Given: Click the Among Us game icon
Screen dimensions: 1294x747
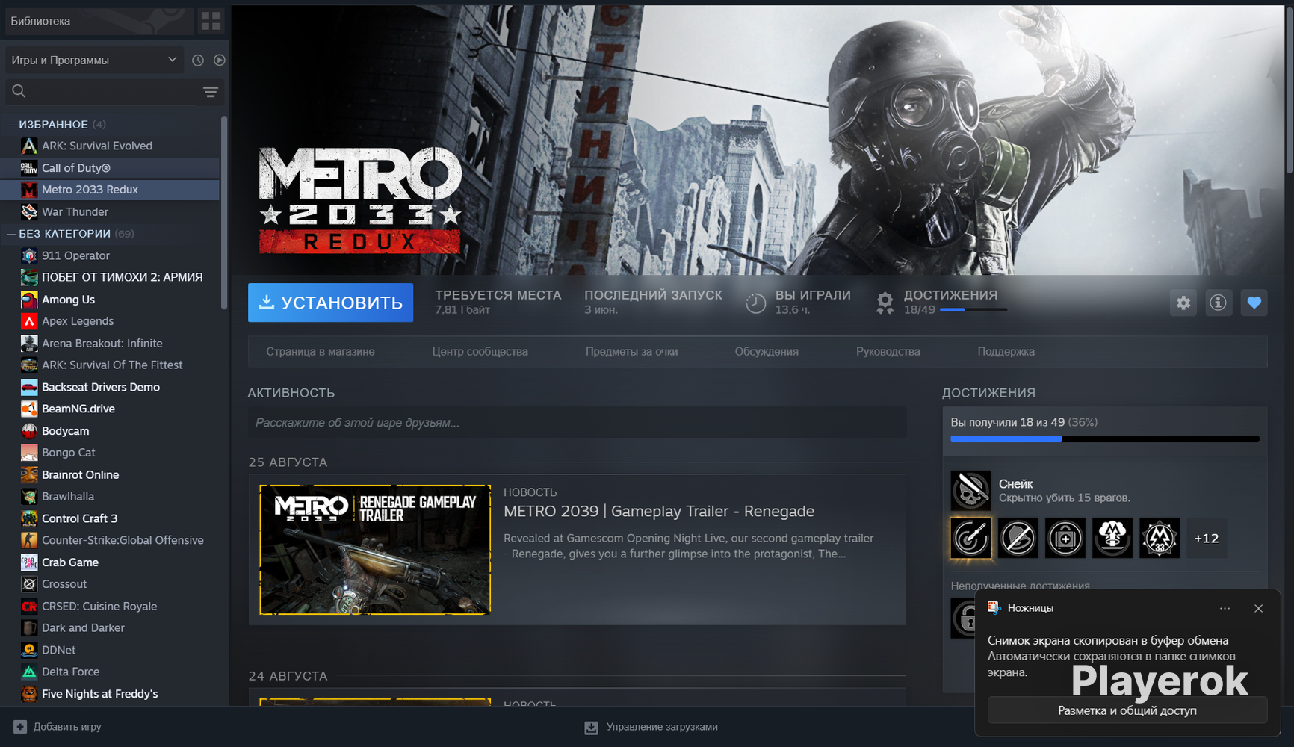Looking at the screenshot, I should [29, 300].
